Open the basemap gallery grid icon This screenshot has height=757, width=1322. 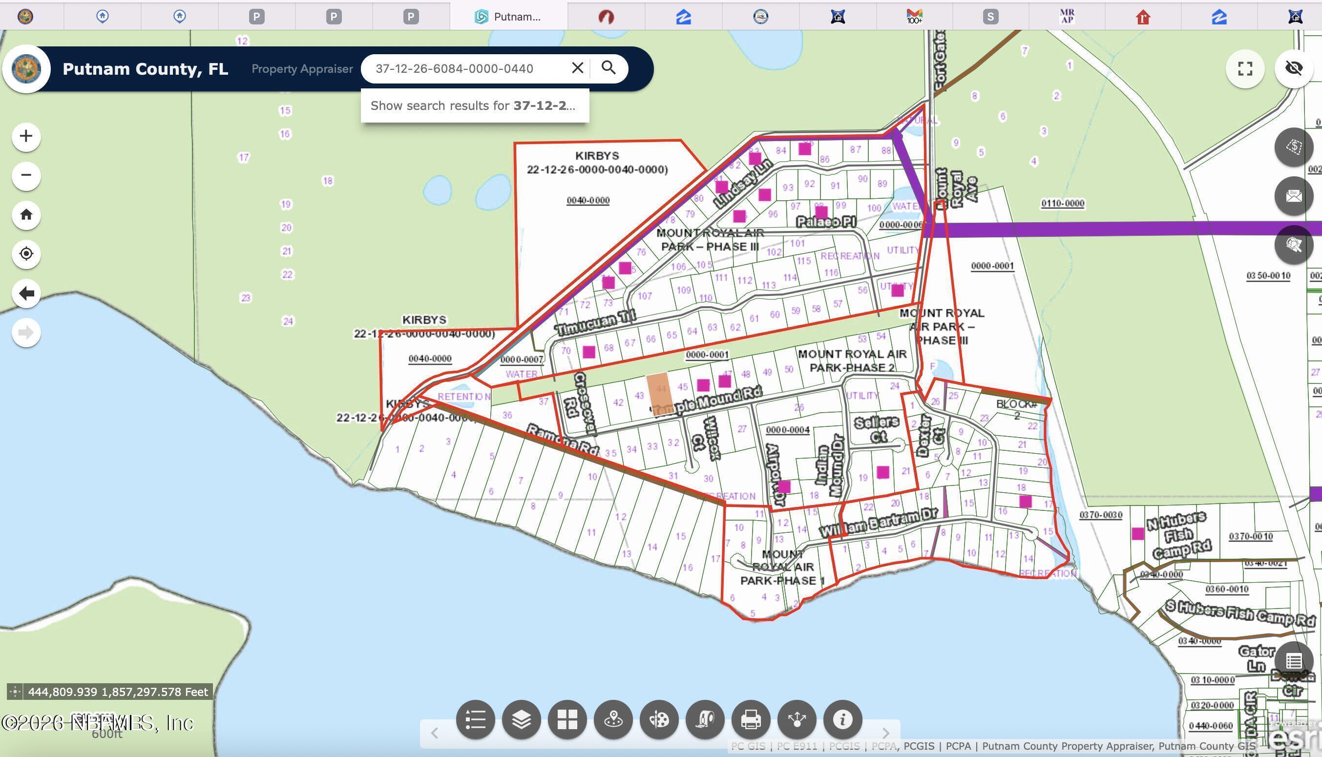pyautogui.click(x=567, y=719)
